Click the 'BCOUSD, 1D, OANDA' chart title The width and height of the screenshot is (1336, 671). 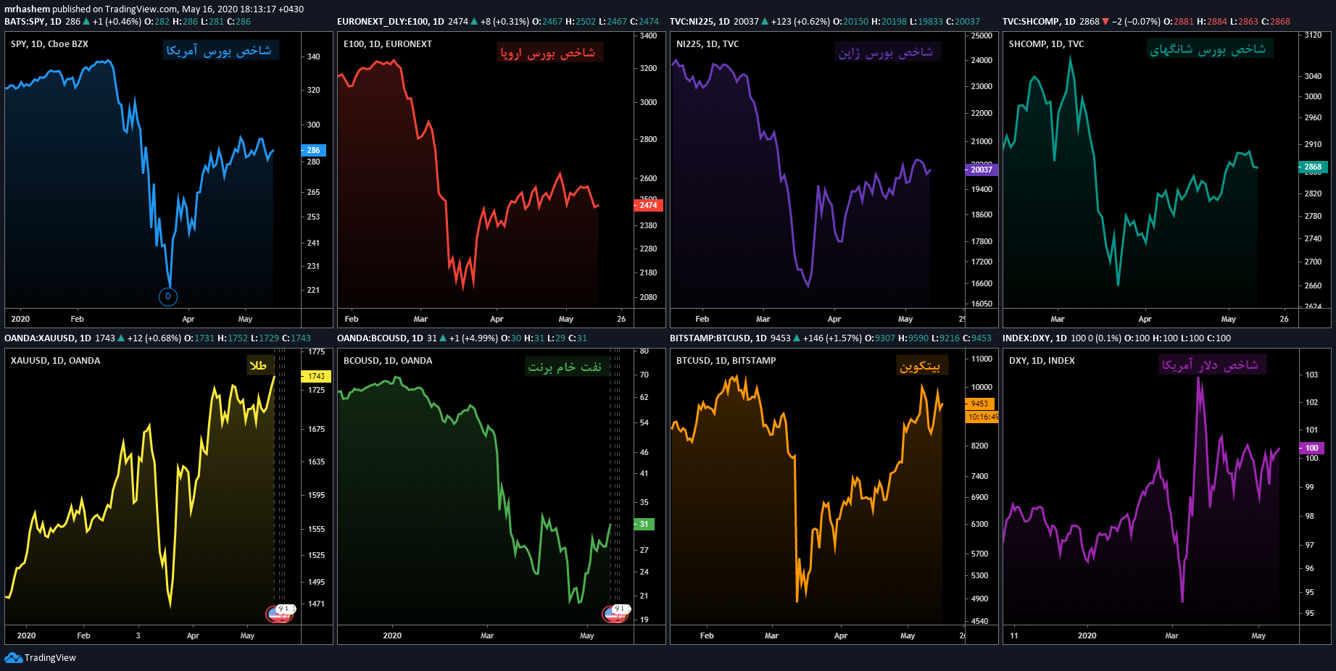388,360
